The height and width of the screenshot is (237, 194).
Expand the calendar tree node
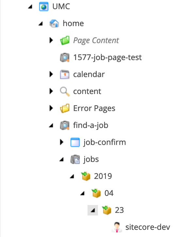pos(51,74)
